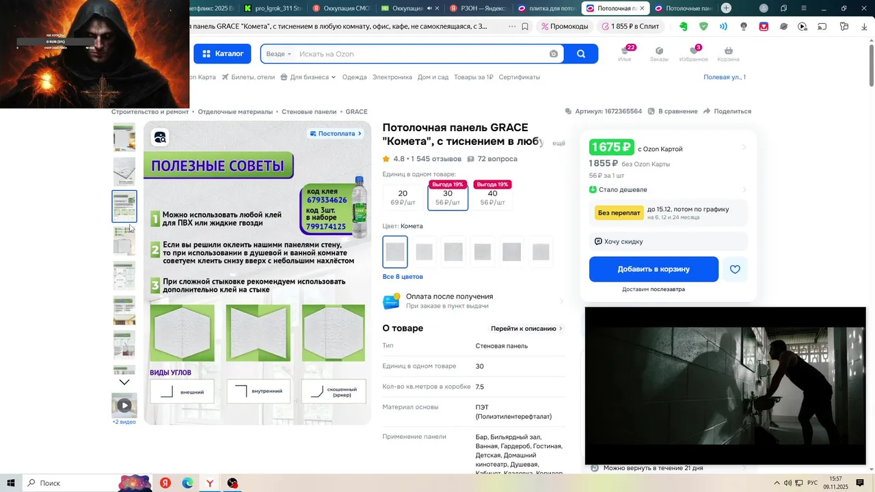Screen dimensions: 875x492
Task: Switch to the pro_Igrok_311 tab
Action: (x=272, y=8)
